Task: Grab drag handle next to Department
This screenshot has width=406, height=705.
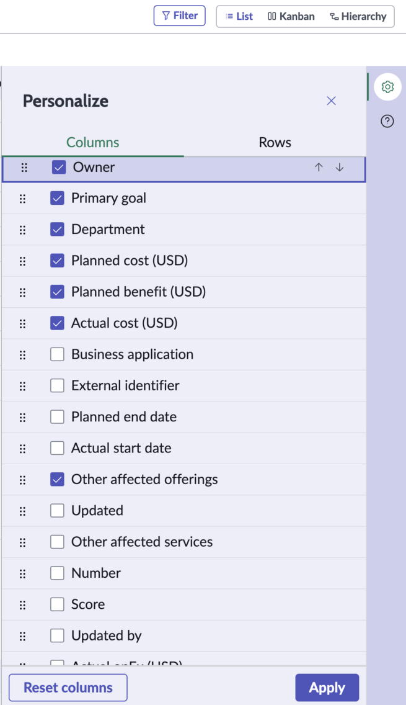Action: 23,230
